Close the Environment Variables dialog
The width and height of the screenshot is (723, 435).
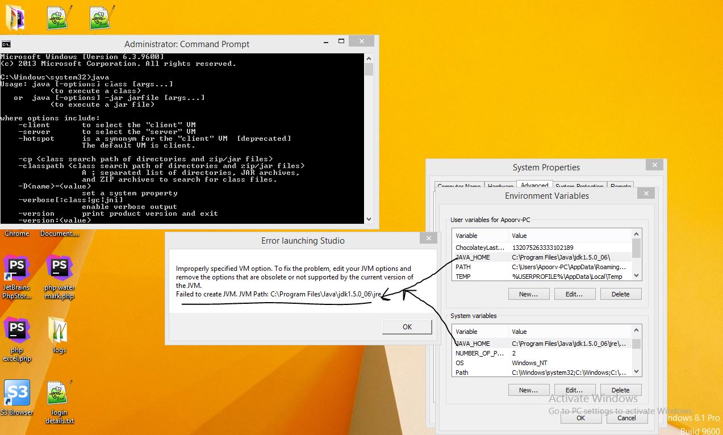(646, 193)
